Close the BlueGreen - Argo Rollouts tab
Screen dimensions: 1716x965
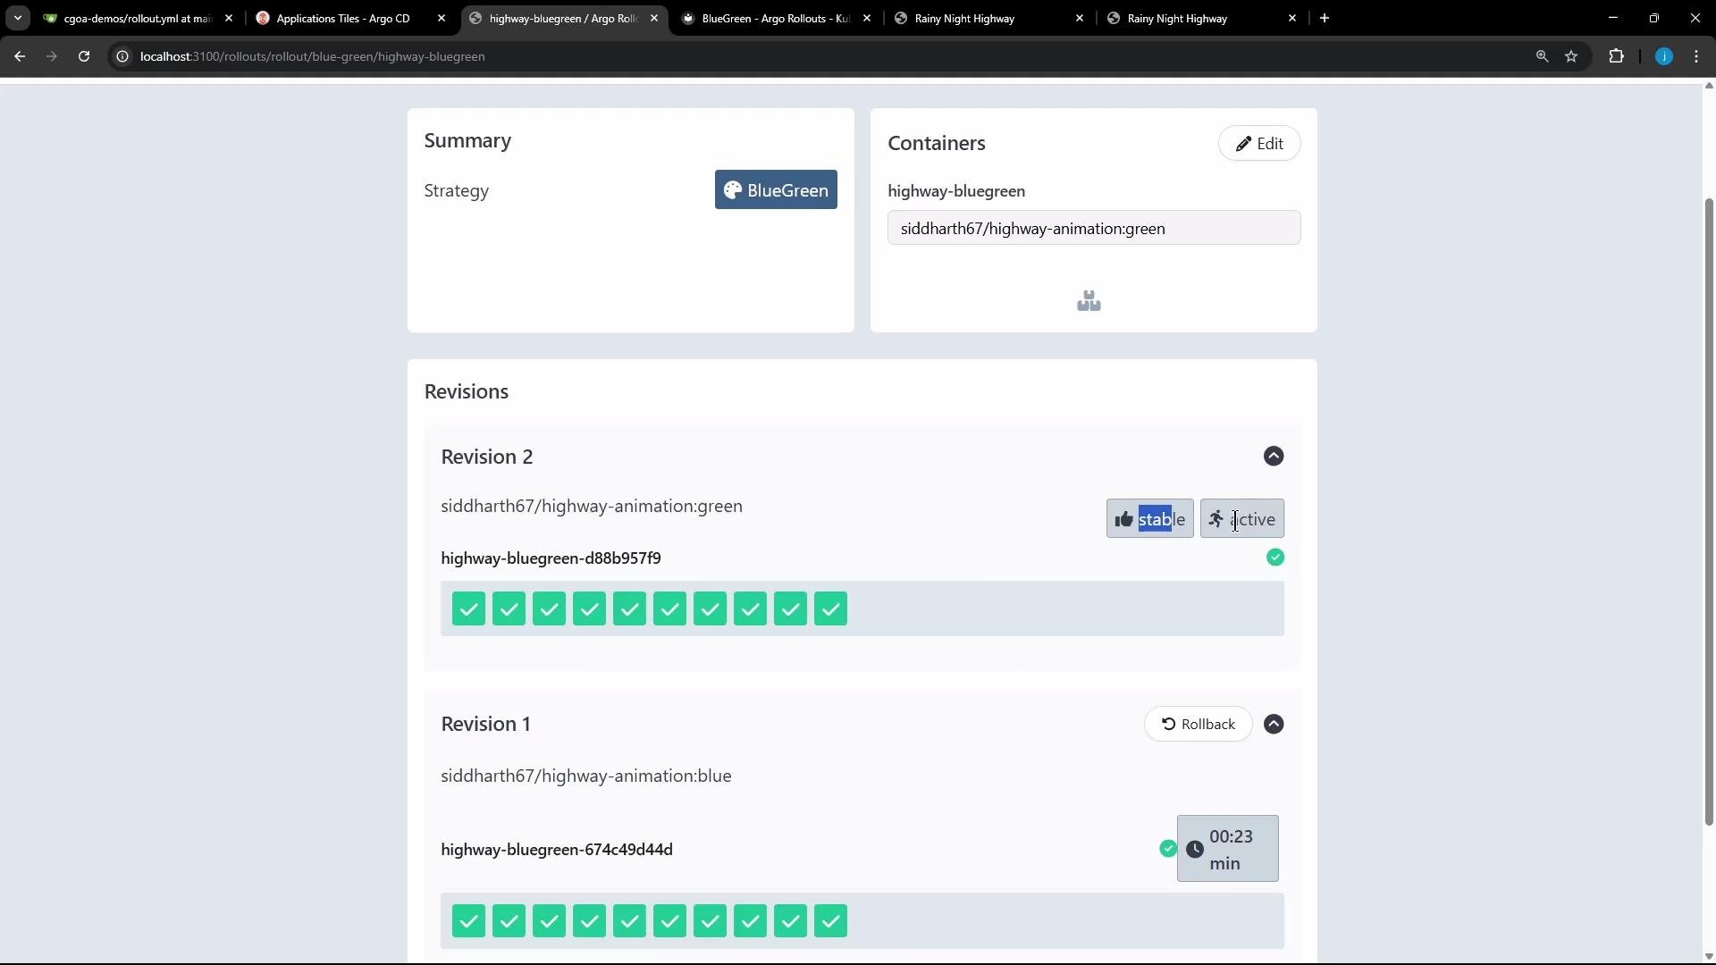(x=867, y=18)
